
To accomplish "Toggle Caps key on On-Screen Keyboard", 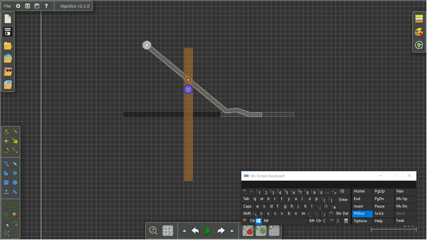I will click(248, 206).
